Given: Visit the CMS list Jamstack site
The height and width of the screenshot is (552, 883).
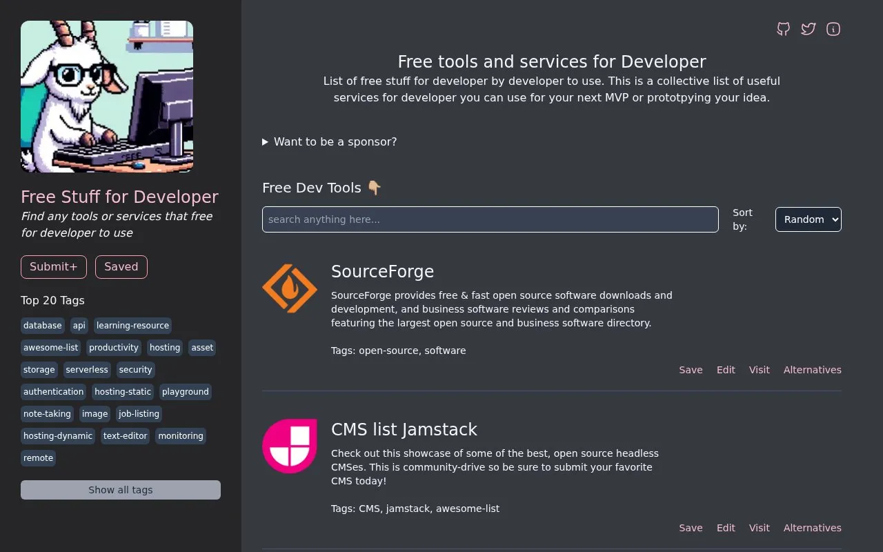Looking at the screenshot, I should tap(760, 528).
